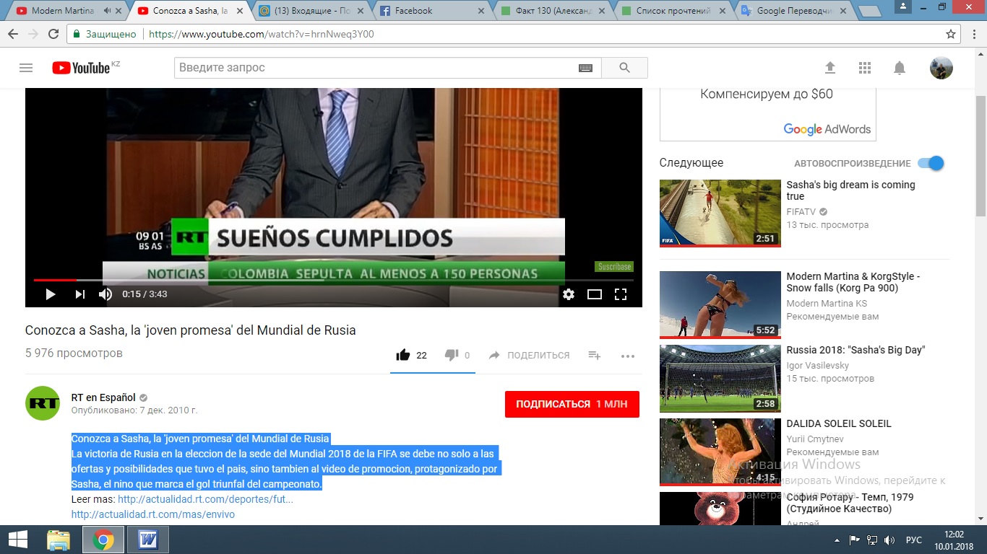Viewport: 987px width, 554px height.
Task: Open the RT en Español channel link
Action: (x=103, y=397)
